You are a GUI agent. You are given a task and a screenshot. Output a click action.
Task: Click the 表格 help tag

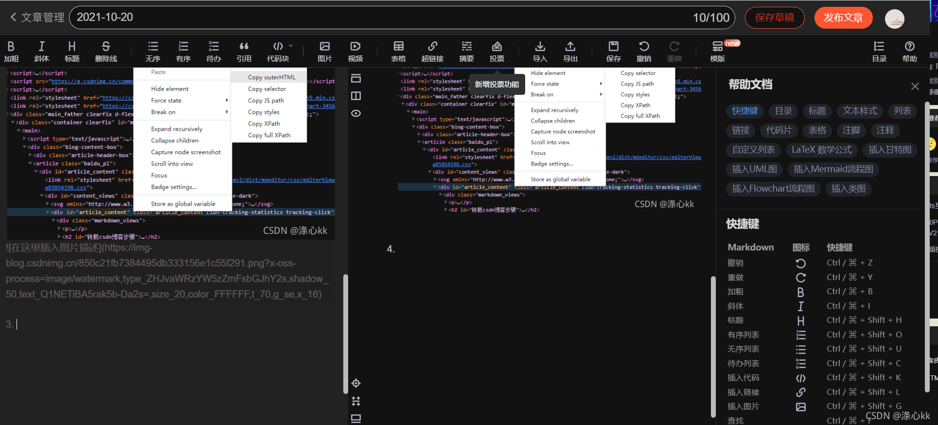817,130
